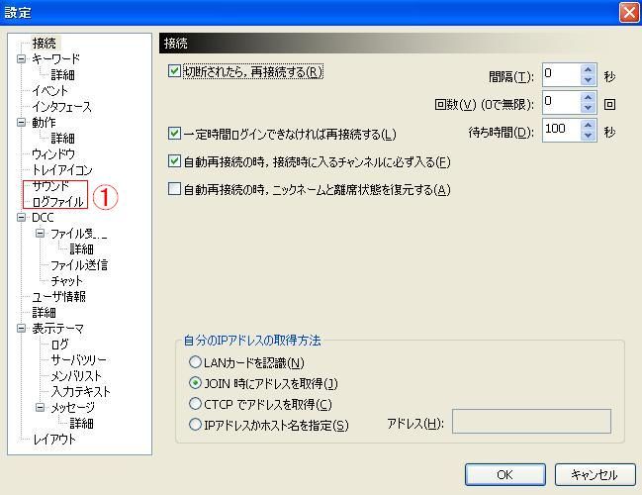Open レイアウト settings page

coord(54,439)
